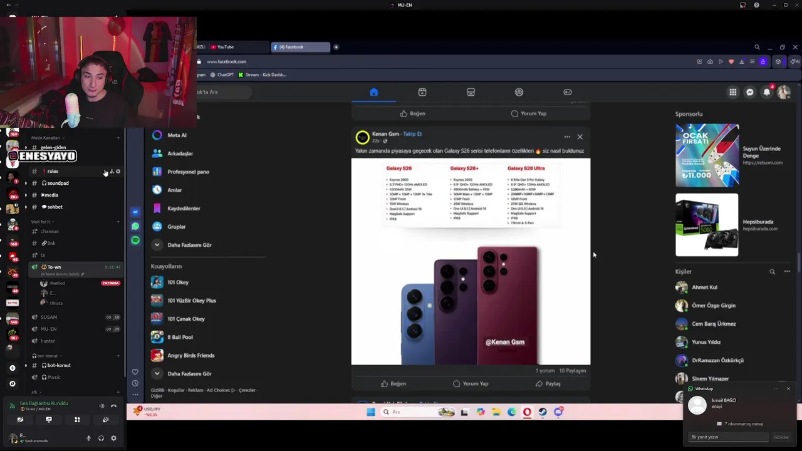This screenshot has width=802, height=451.
Task: Open Steam from the Windows taskbar
Action: [x=543, y=412]
